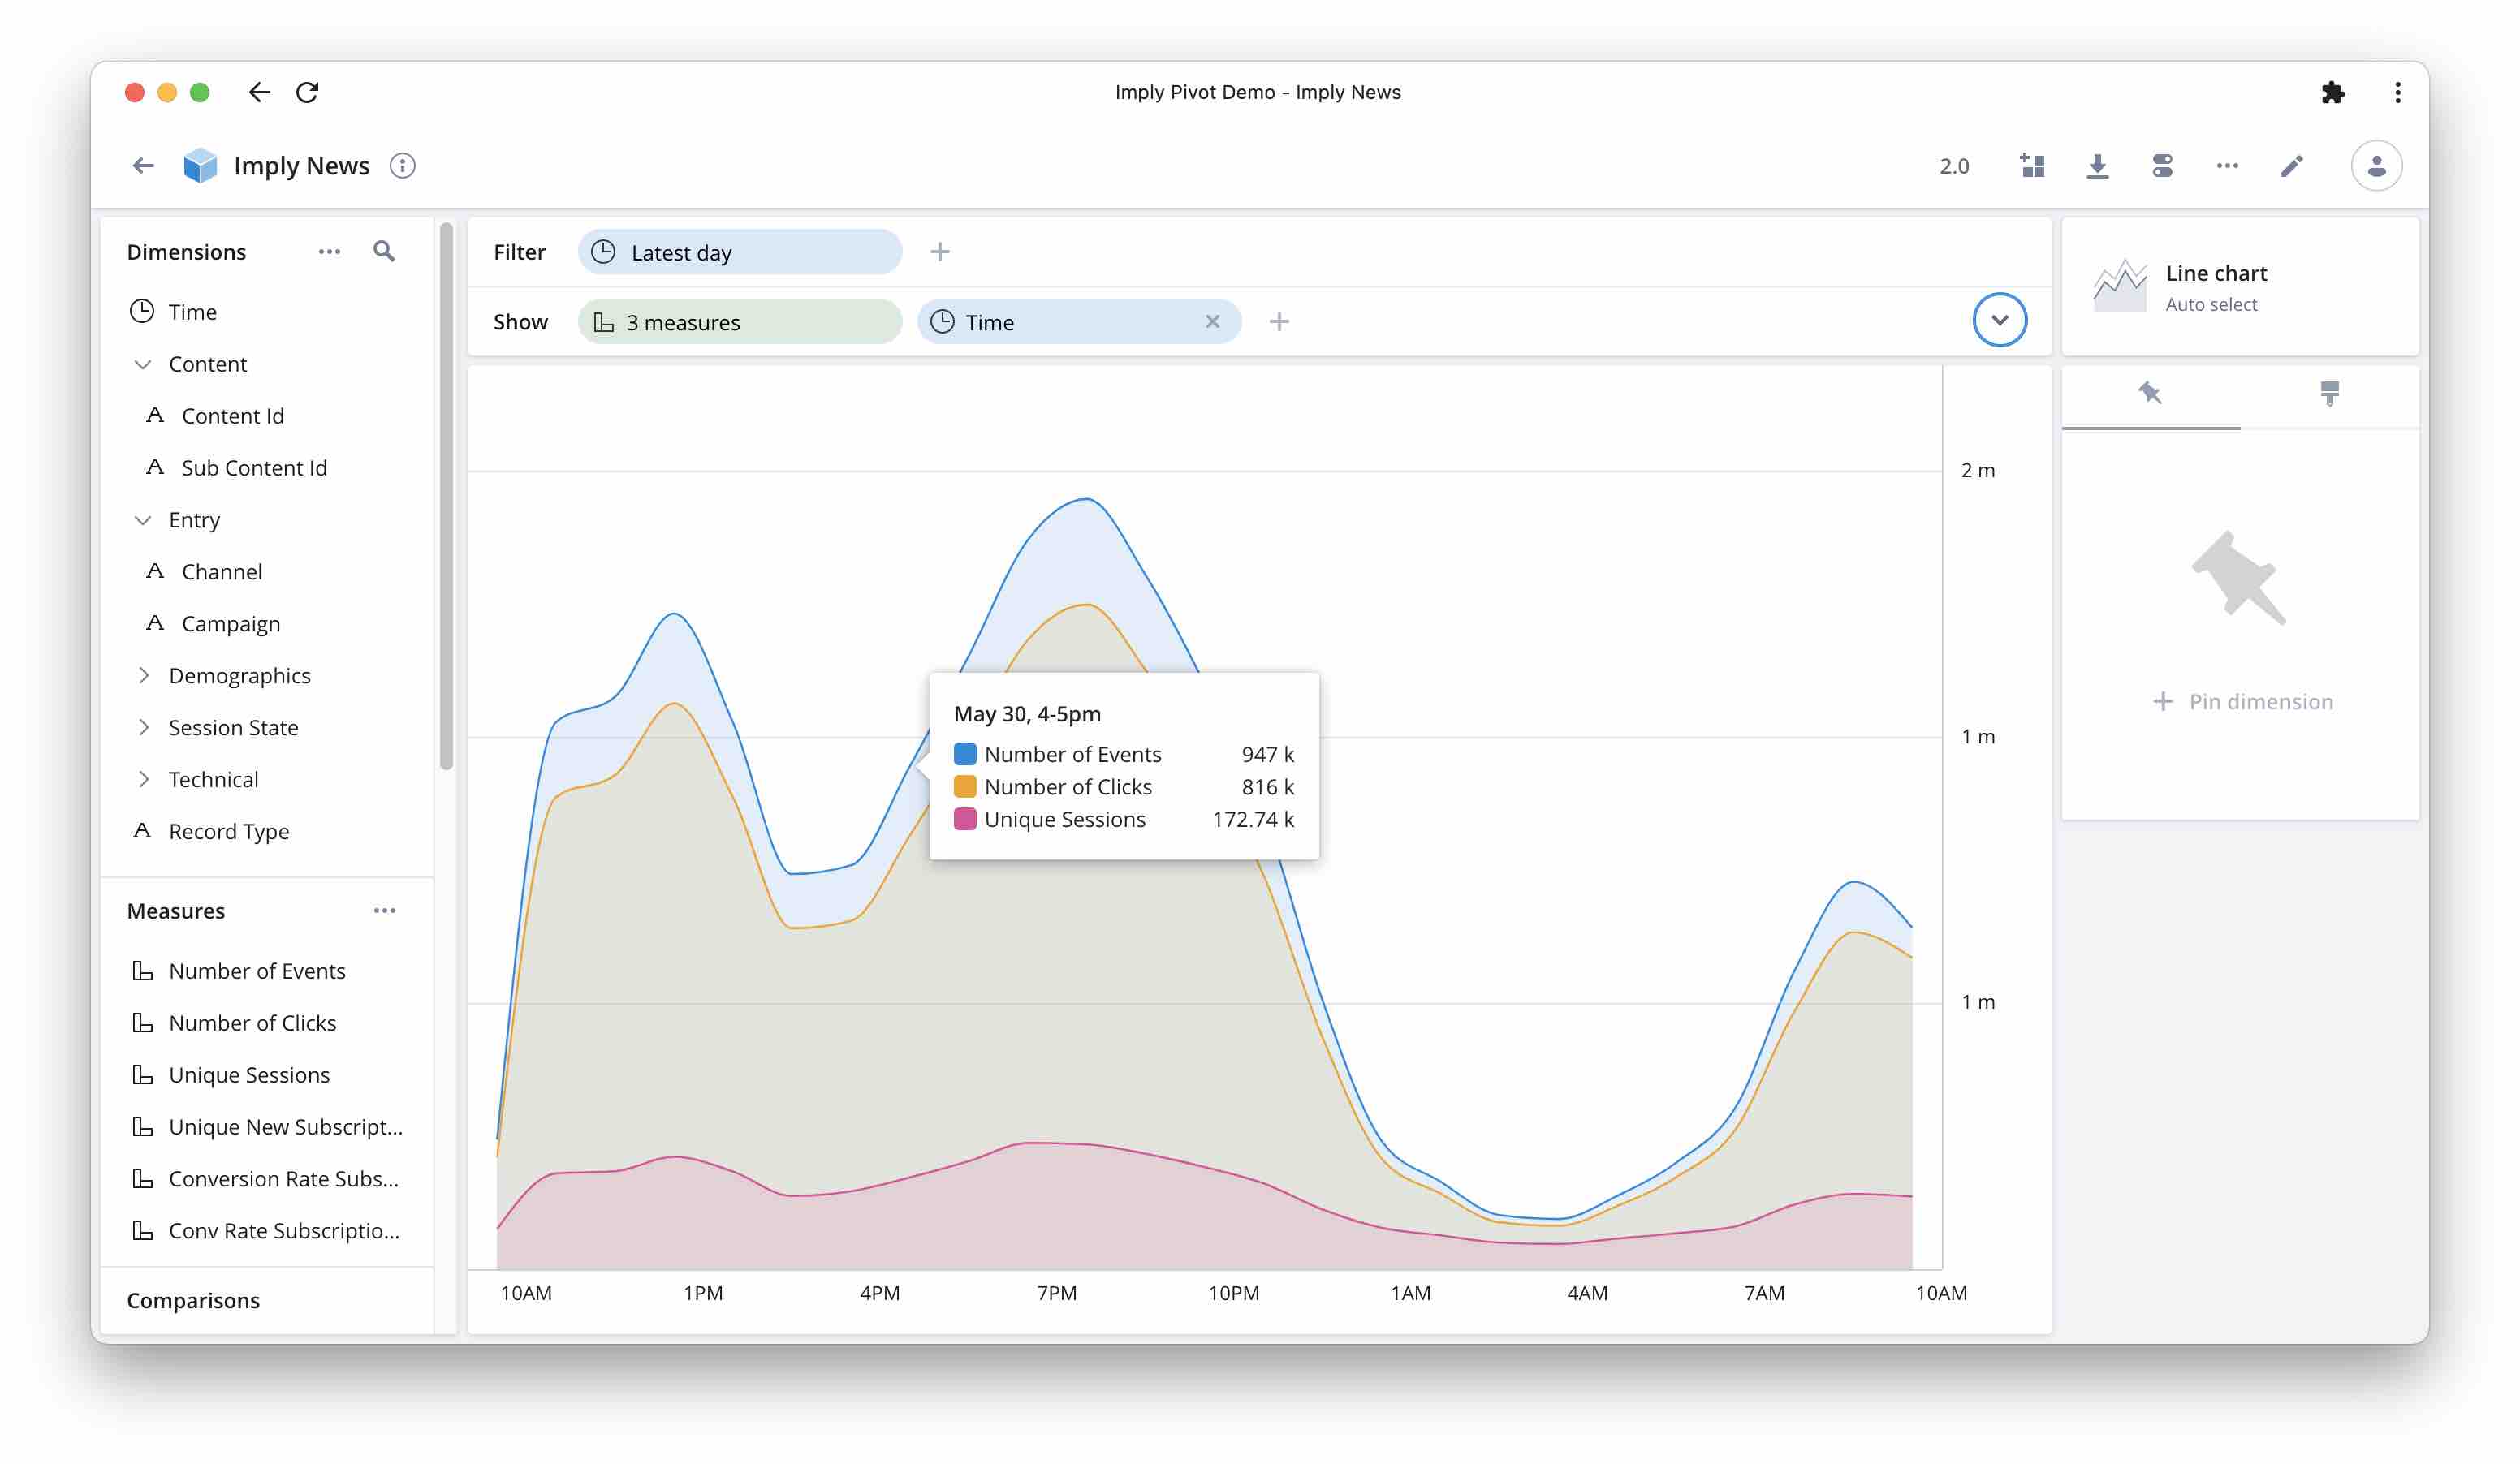Expand the Demographics dimension group
Image resolution: width=2520 pixels, height=1464 pixels.
pos(144,675)
